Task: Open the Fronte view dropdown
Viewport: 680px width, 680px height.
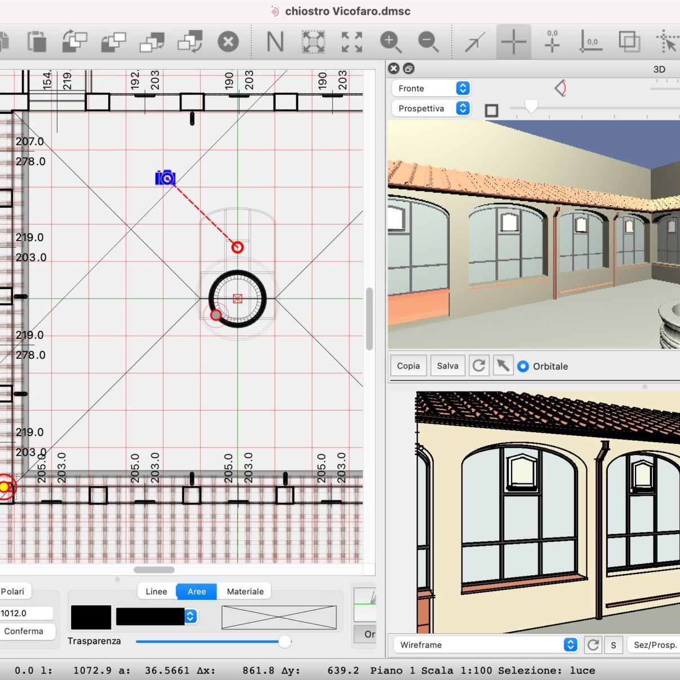Action: [431, 88]
